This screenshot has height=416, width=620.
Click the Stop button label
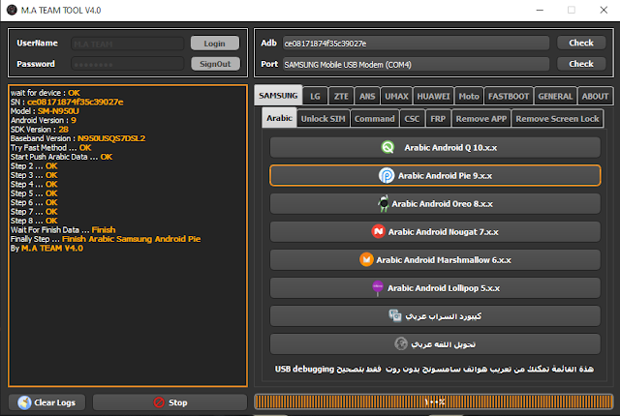coord(178,402)
